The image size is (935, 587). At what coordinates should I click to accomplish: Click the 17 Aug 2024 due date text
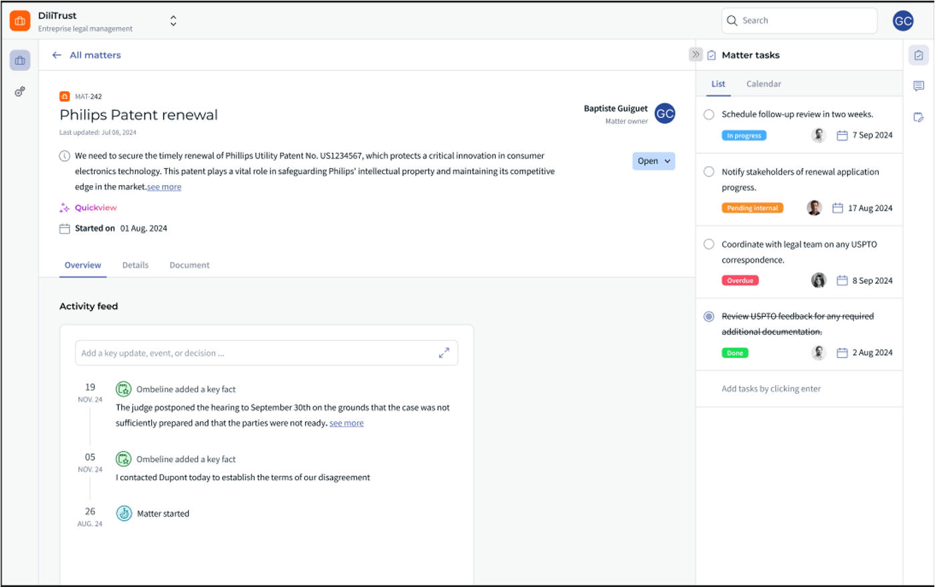(x=870, y=208)
